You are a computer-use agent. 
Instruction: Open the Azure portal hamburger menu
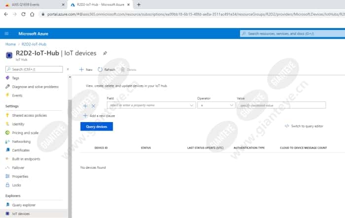point(6,33)
